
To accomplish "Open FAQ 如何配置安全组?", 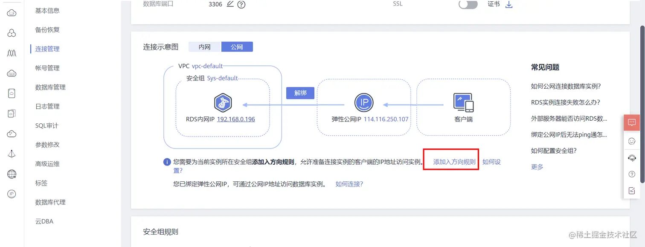I will click(554, 151).
